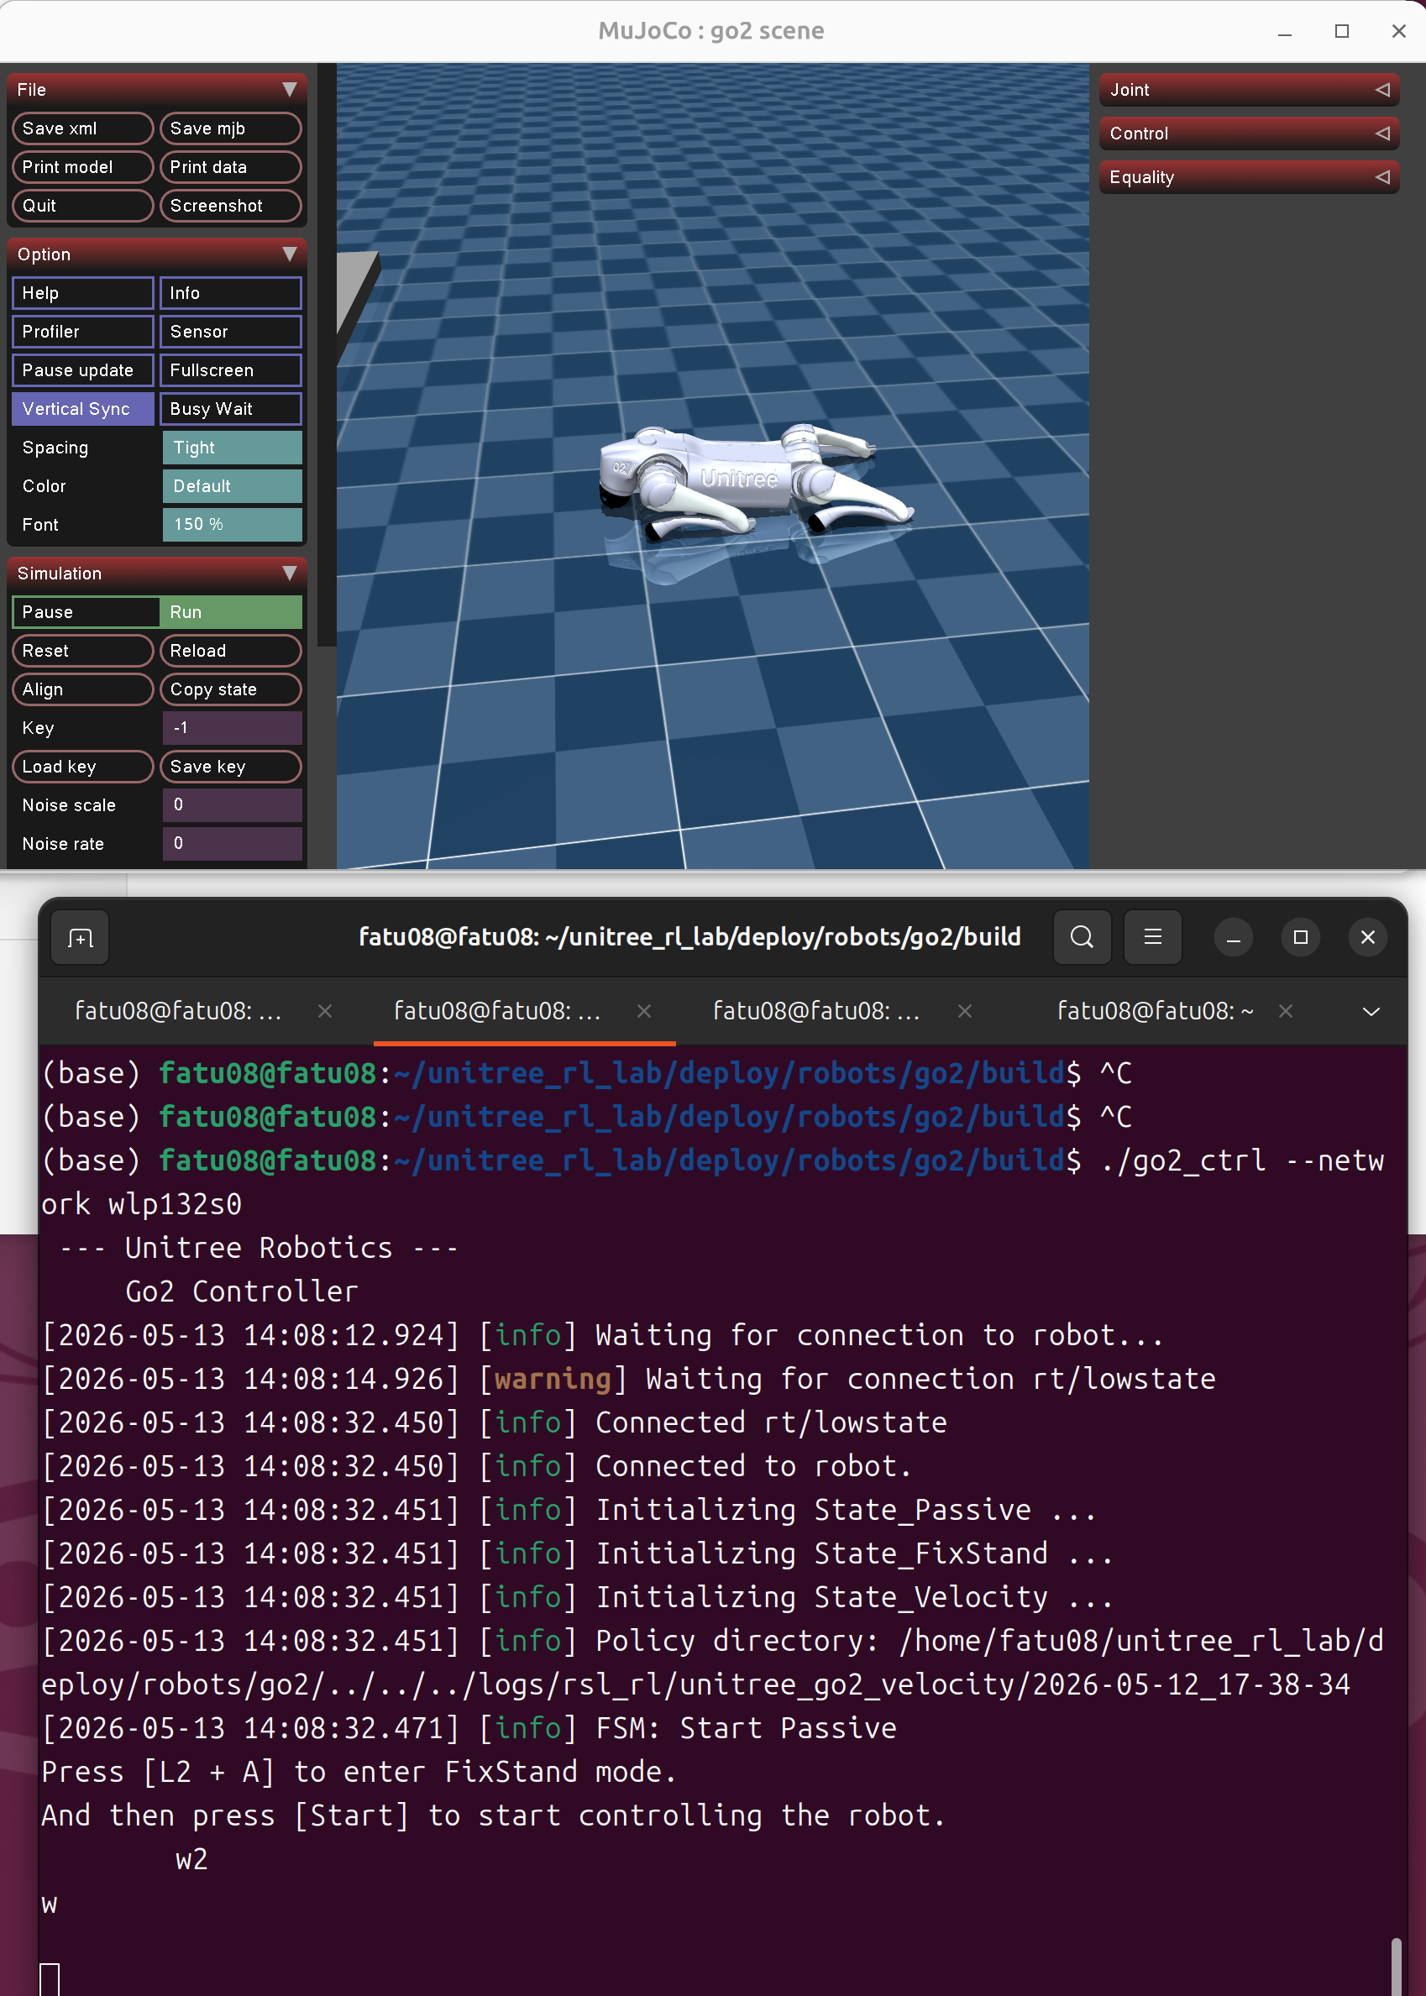Click Print model button

82,167
